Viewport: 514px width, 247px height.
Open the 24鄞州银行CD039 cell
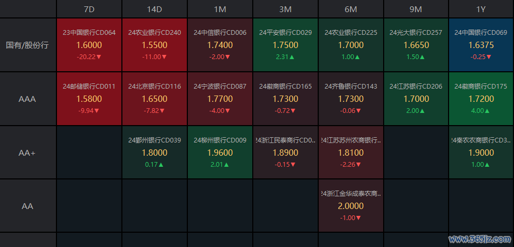coord(155,153)
